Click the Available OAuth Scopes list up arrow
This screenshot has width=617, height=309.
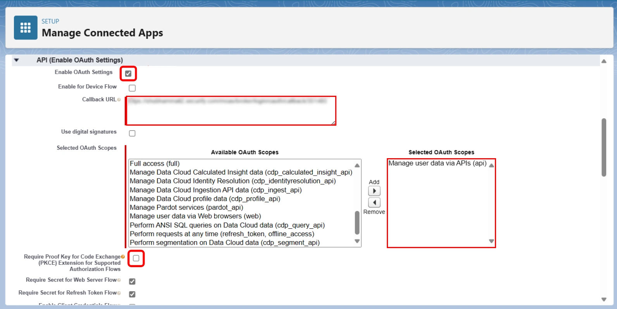[357, 166]
